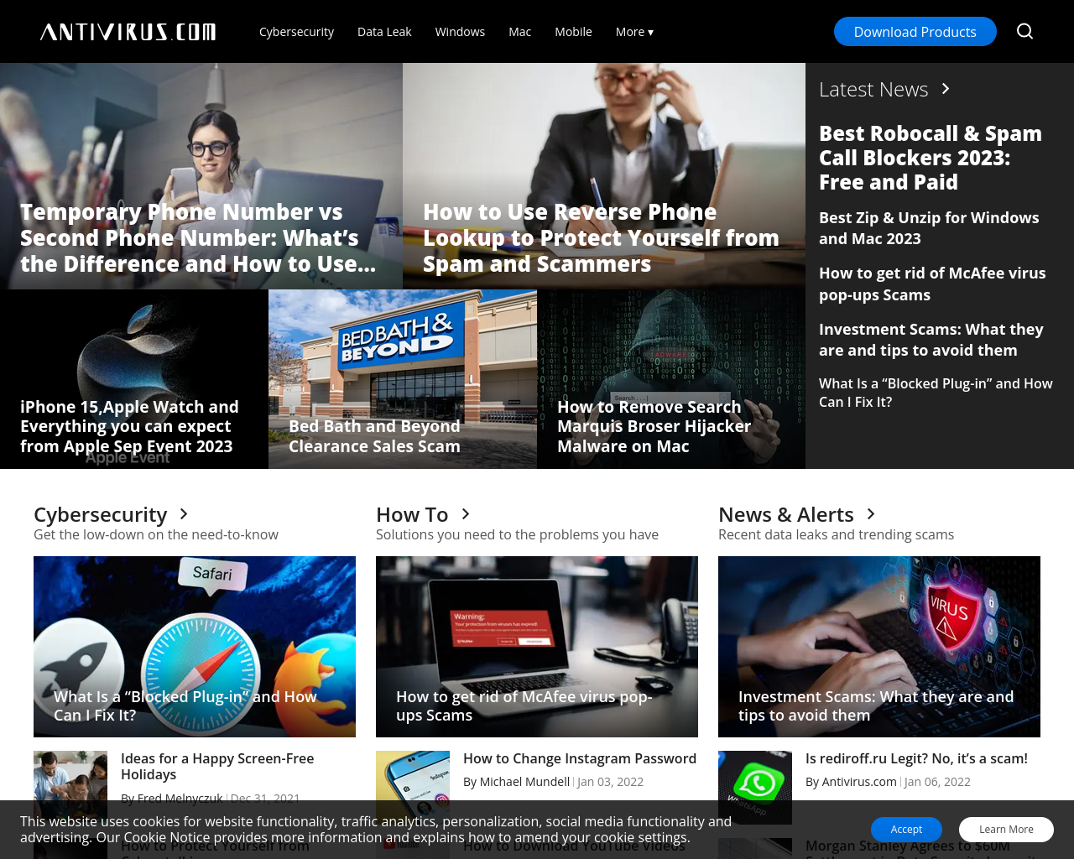1074x859 pixels.
Task: Click the News & Alerts section heading
Action: point(785,514)
